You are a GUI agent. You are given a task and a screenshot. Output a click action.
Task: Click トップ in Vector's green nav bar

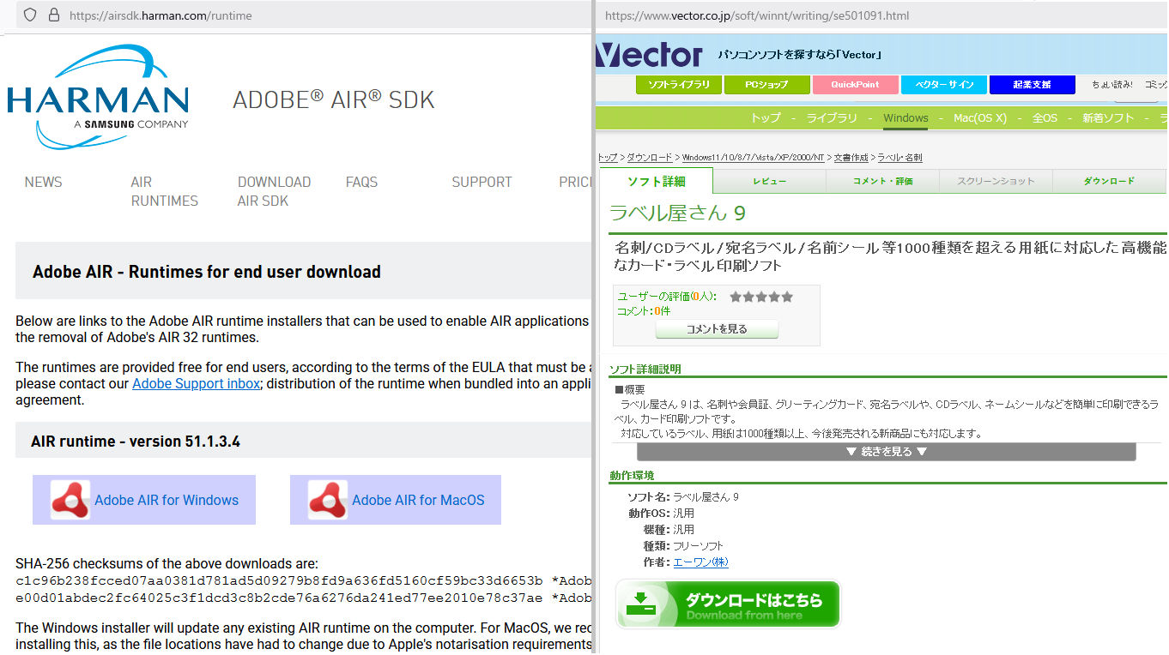(x=766, y=118)
